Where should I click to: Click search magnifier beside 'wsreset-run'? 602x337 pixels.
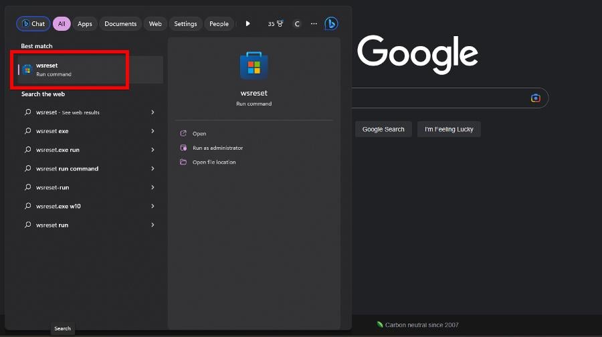(x=27, y=187)
